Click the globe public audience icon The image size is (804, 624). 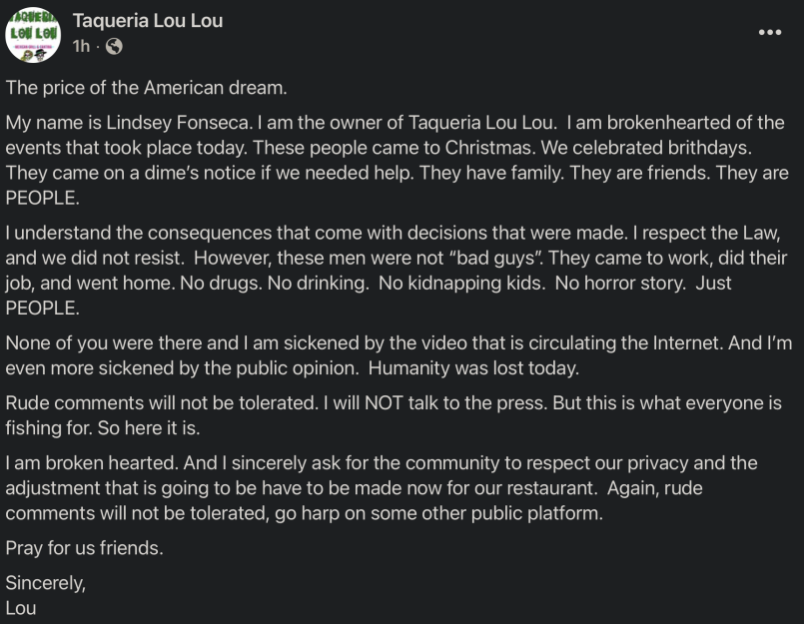[114, 46]
